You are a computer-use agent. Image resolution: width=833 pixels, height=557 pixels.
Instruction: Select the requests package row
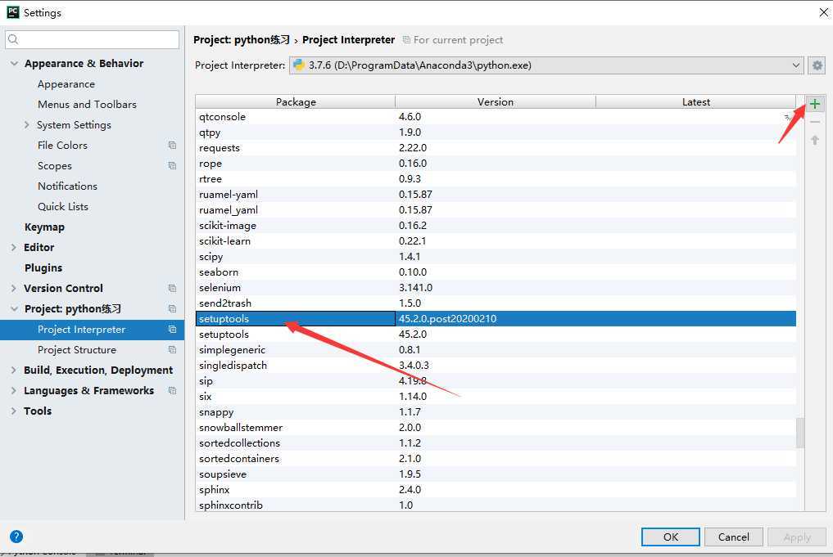point(496,148)
